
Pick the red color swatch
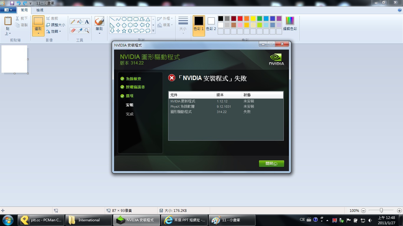pyautogui.click(x=240, y=19)
